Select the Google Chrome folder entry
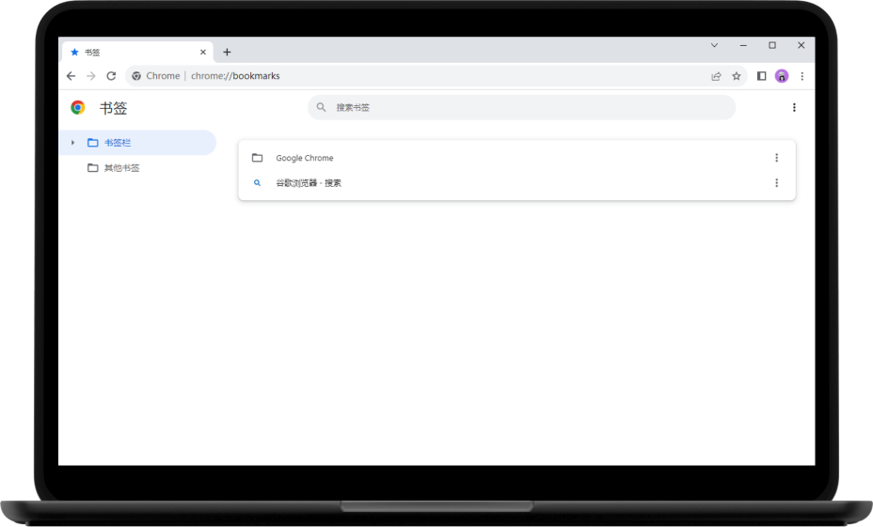Viewport: 873px width, 527px height. coord(305,158)
